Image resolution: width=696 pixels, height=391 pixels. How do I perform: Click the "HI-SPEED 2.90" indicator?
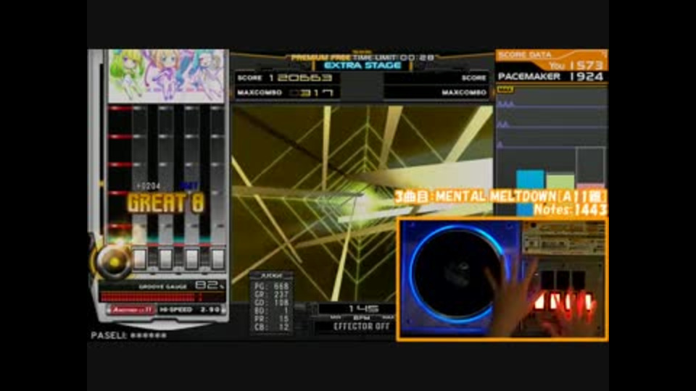click(x=190, y=309)
